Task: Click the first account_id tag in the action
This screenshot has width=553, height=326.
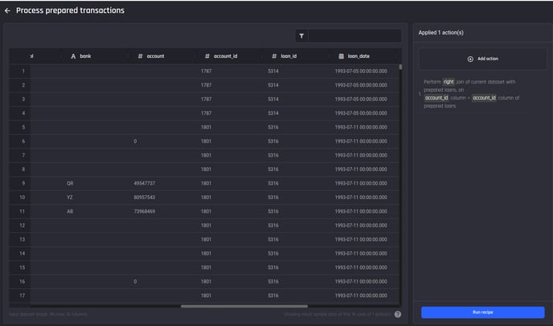Action: (436, 98)
